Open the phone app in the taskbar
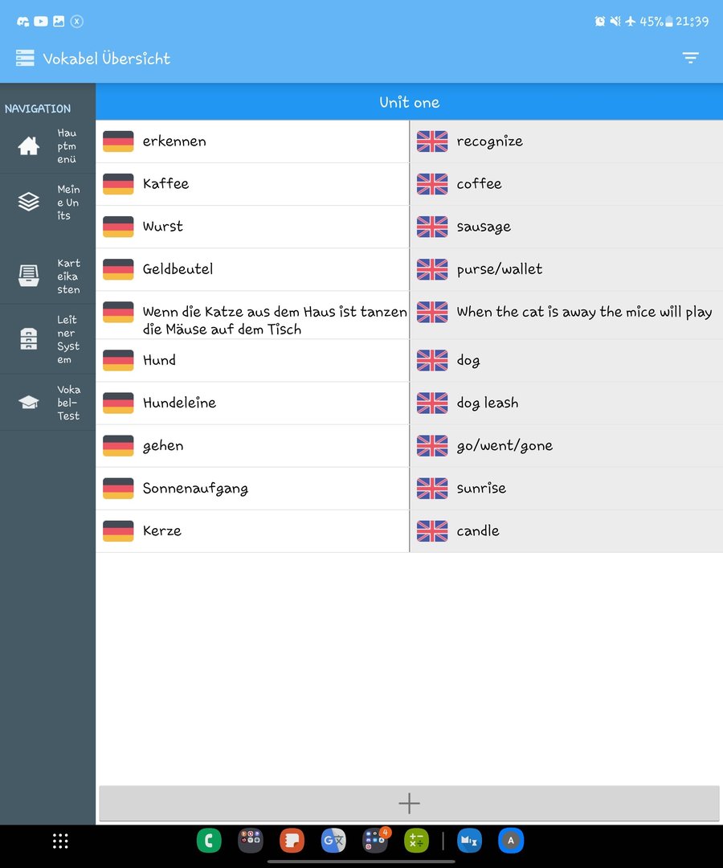Viewport: 723px width, 868px height. coord(209,841)
